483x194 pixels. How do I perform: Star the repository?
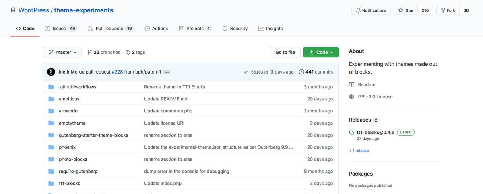tap(406, 10)
